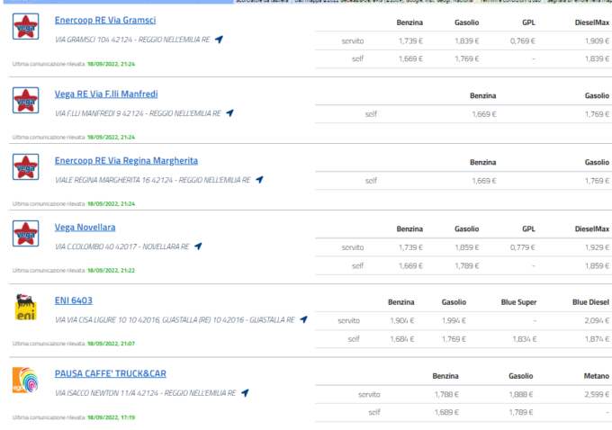Select Vega Novellara servito GPL price 0,779 €

coord(523,247)
